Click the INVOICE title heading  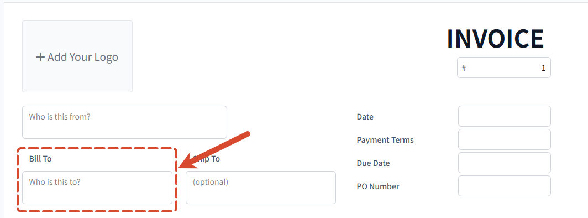tap(495, 39)
